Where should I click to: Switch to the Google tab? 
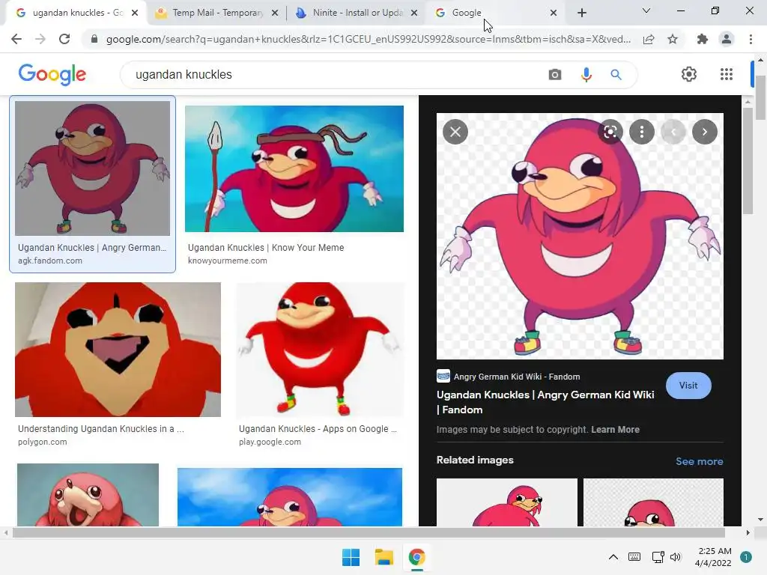(x=495, y=13)
